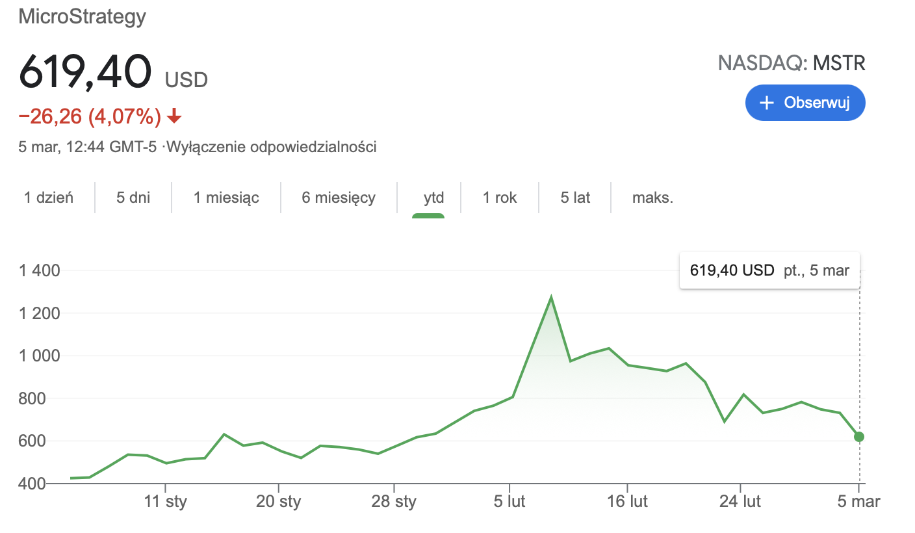This screenshot has height=533, width=915.
Task: View the 5 lat price history
Action: 575,198
